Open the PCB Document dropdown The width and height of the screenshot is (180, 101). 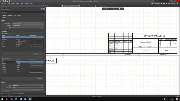(x=28, y=23)
